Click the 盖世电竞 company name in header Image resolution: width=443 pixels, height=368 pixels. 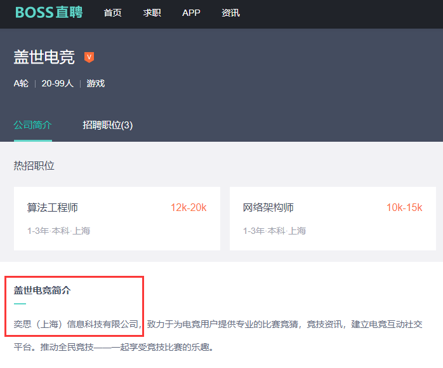pos(44,57)
